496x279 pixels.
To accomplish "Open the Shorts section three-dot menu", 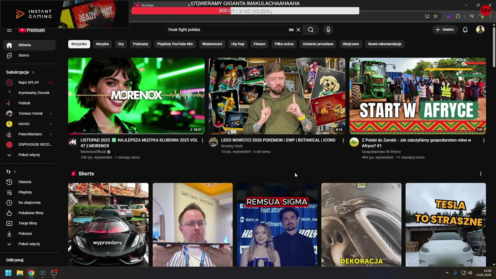I will (480, 174).
